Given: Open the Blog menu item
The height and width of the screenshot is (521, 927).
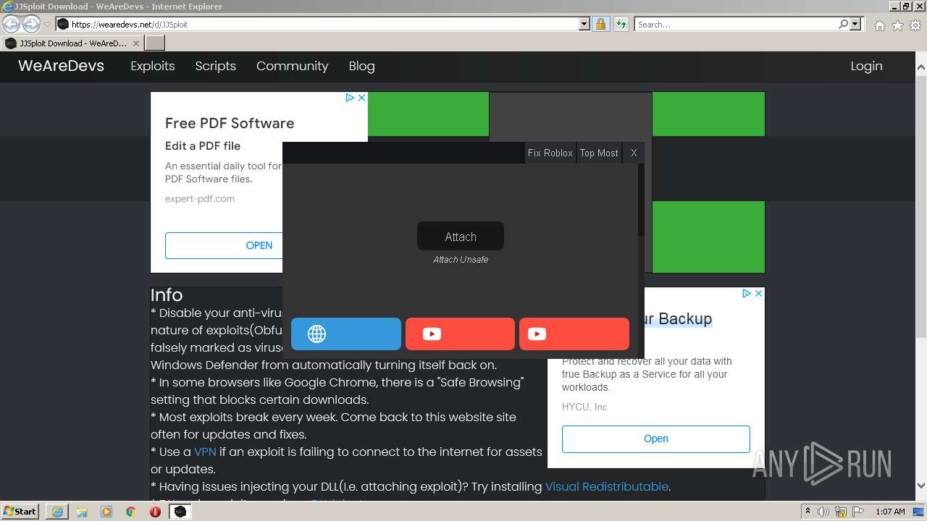Looking at the screenshot, I should click(361, 66).
